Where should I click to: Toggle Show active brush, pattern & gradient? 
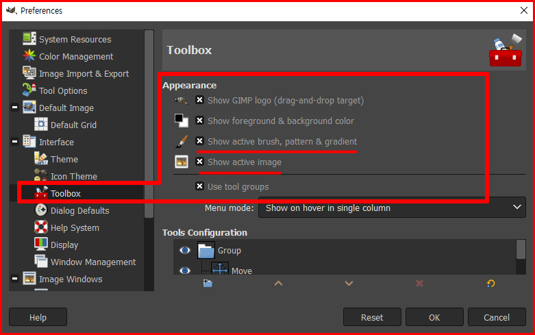tap(199, 140)
